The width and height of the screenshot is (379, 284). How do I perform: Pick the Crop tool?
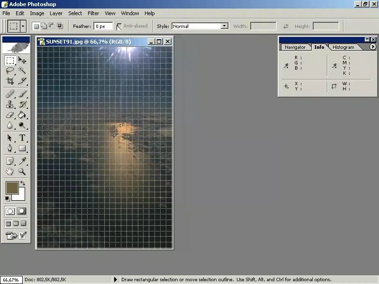10,81
